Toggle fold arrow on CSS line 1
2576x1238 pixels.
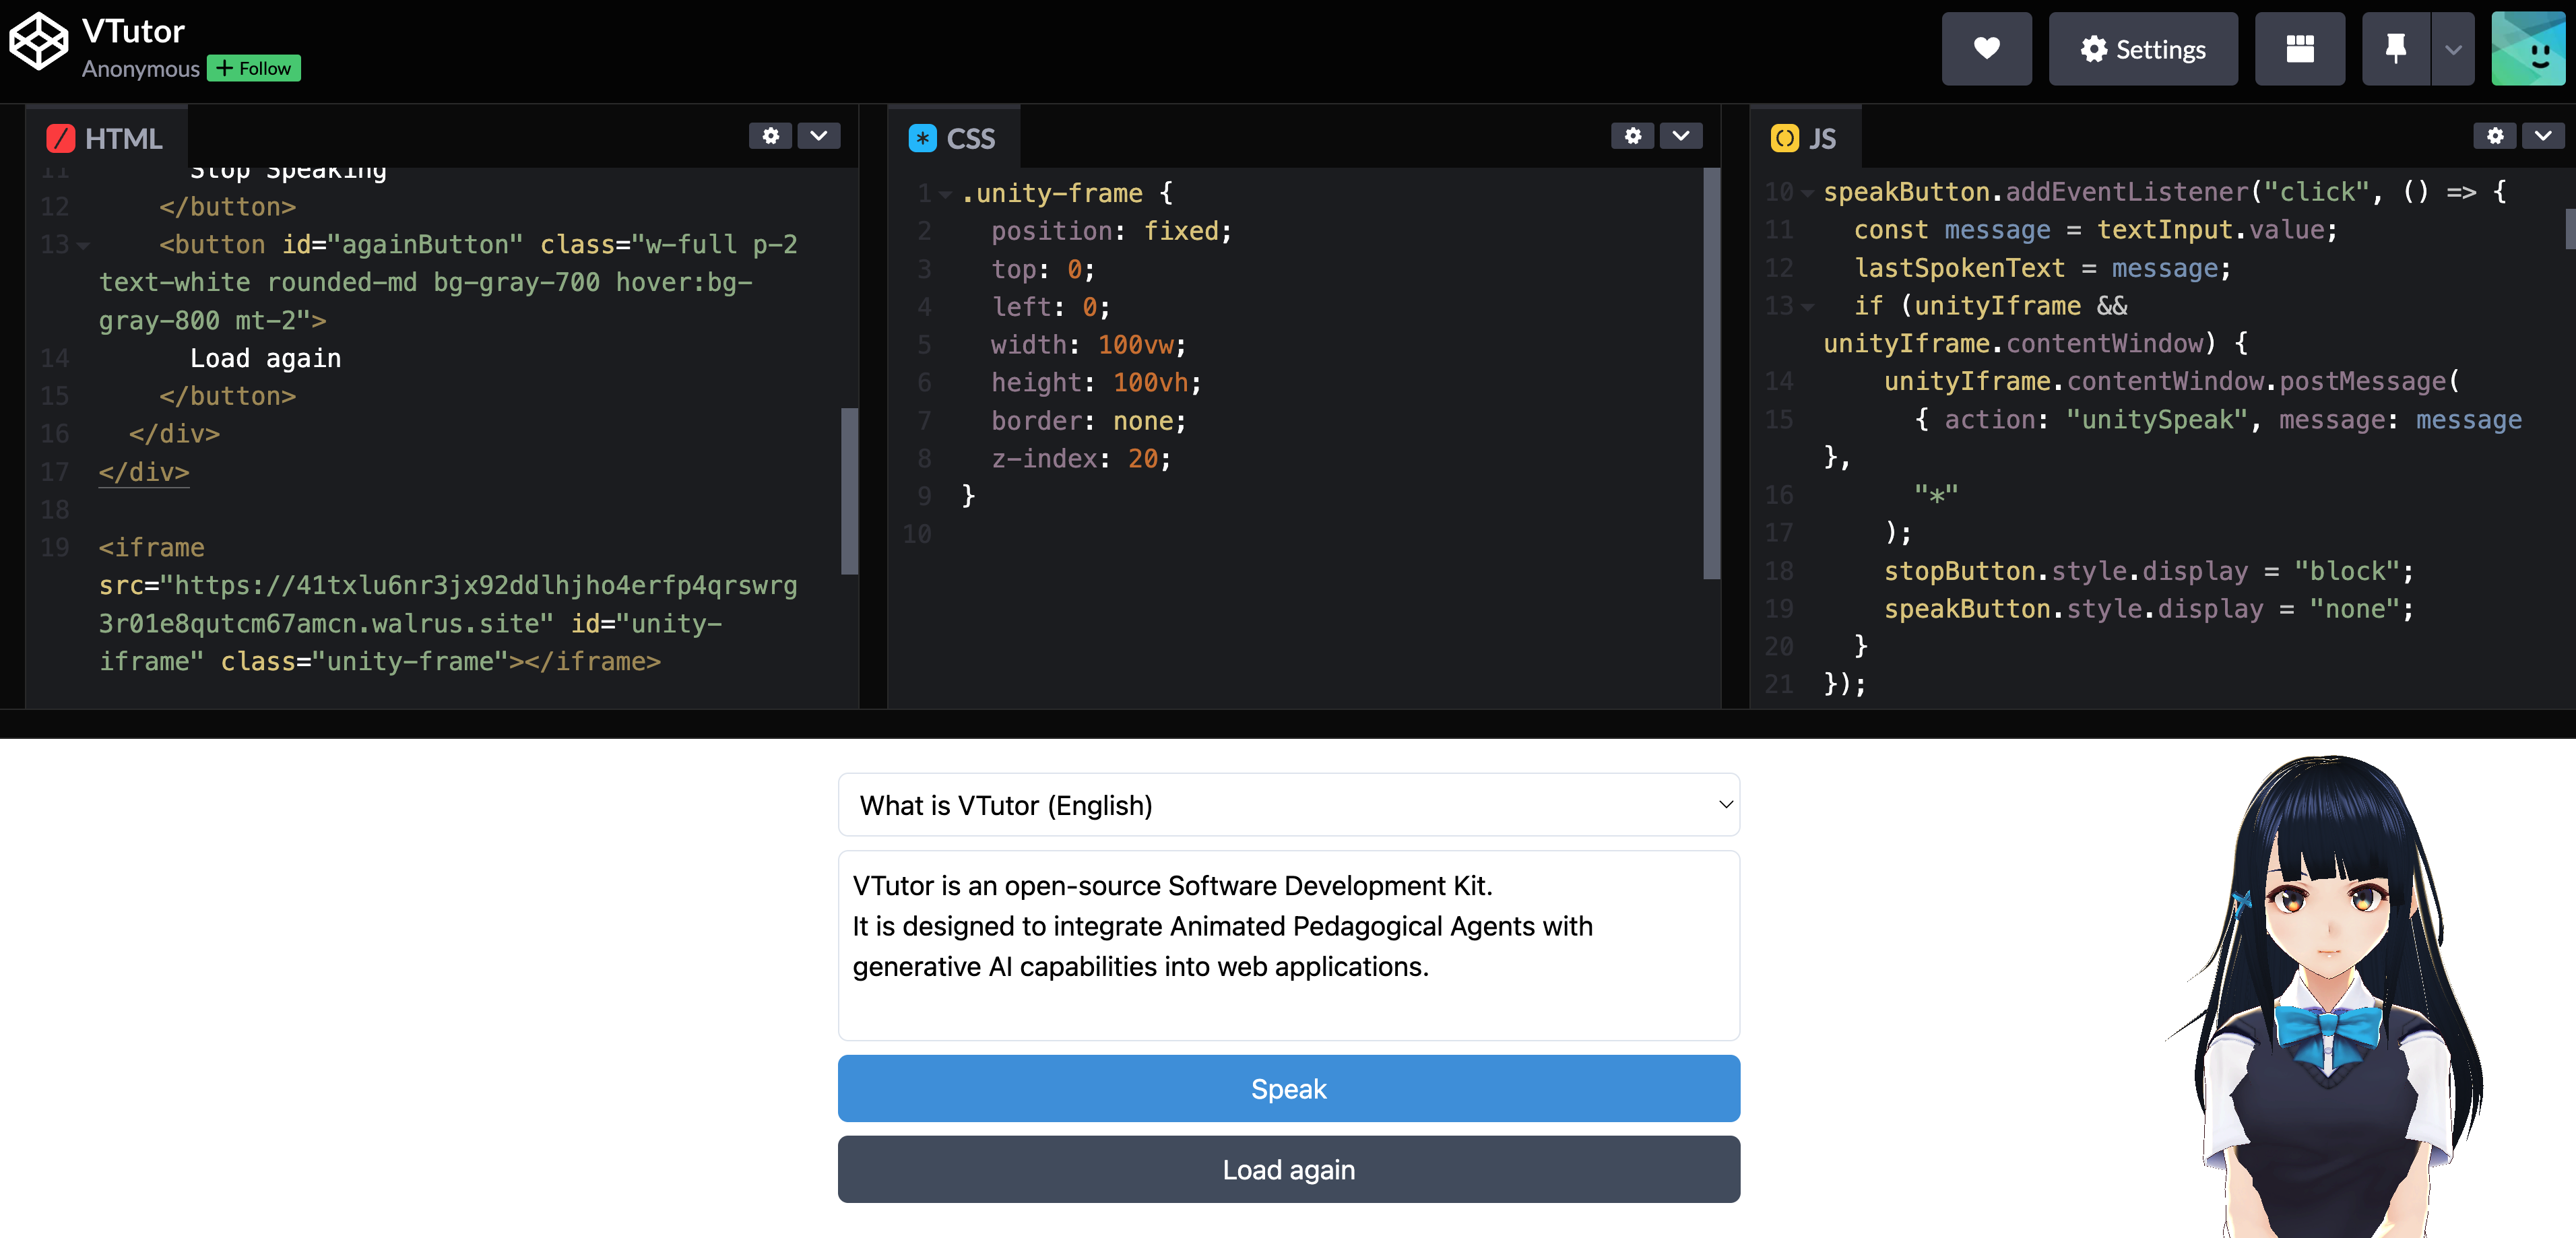pos(945,194)
